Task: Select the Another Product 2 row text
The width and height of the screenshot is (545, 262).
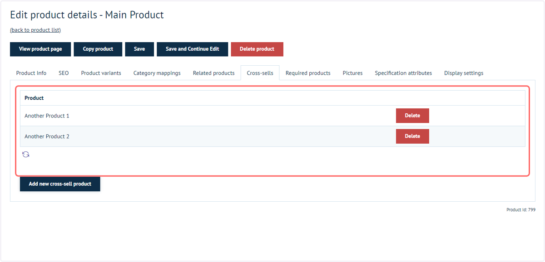Action: point(47,136)
